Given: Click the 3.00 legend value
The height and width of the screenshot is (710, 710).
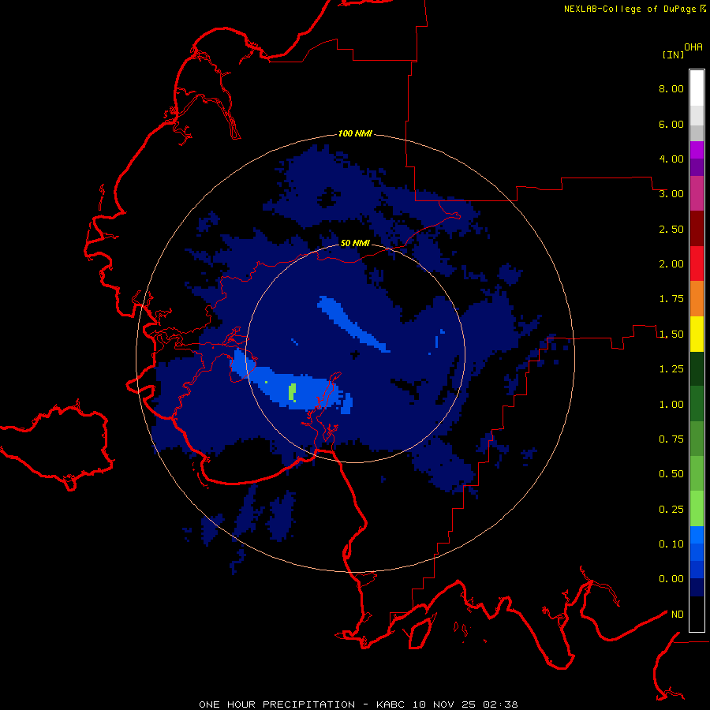Looking at the screenshot, I should 671,194.
